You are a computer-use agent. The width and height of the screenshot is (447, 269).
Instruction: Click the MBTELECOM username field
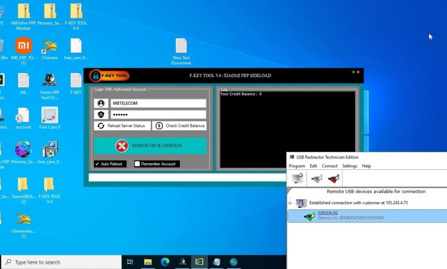pos(158,103)
